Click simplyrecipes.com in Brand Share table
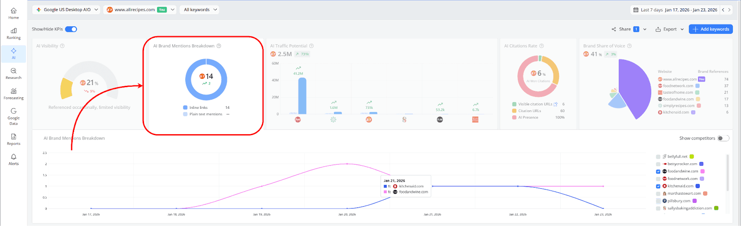 pyautogui.click(x=678, y=106)
